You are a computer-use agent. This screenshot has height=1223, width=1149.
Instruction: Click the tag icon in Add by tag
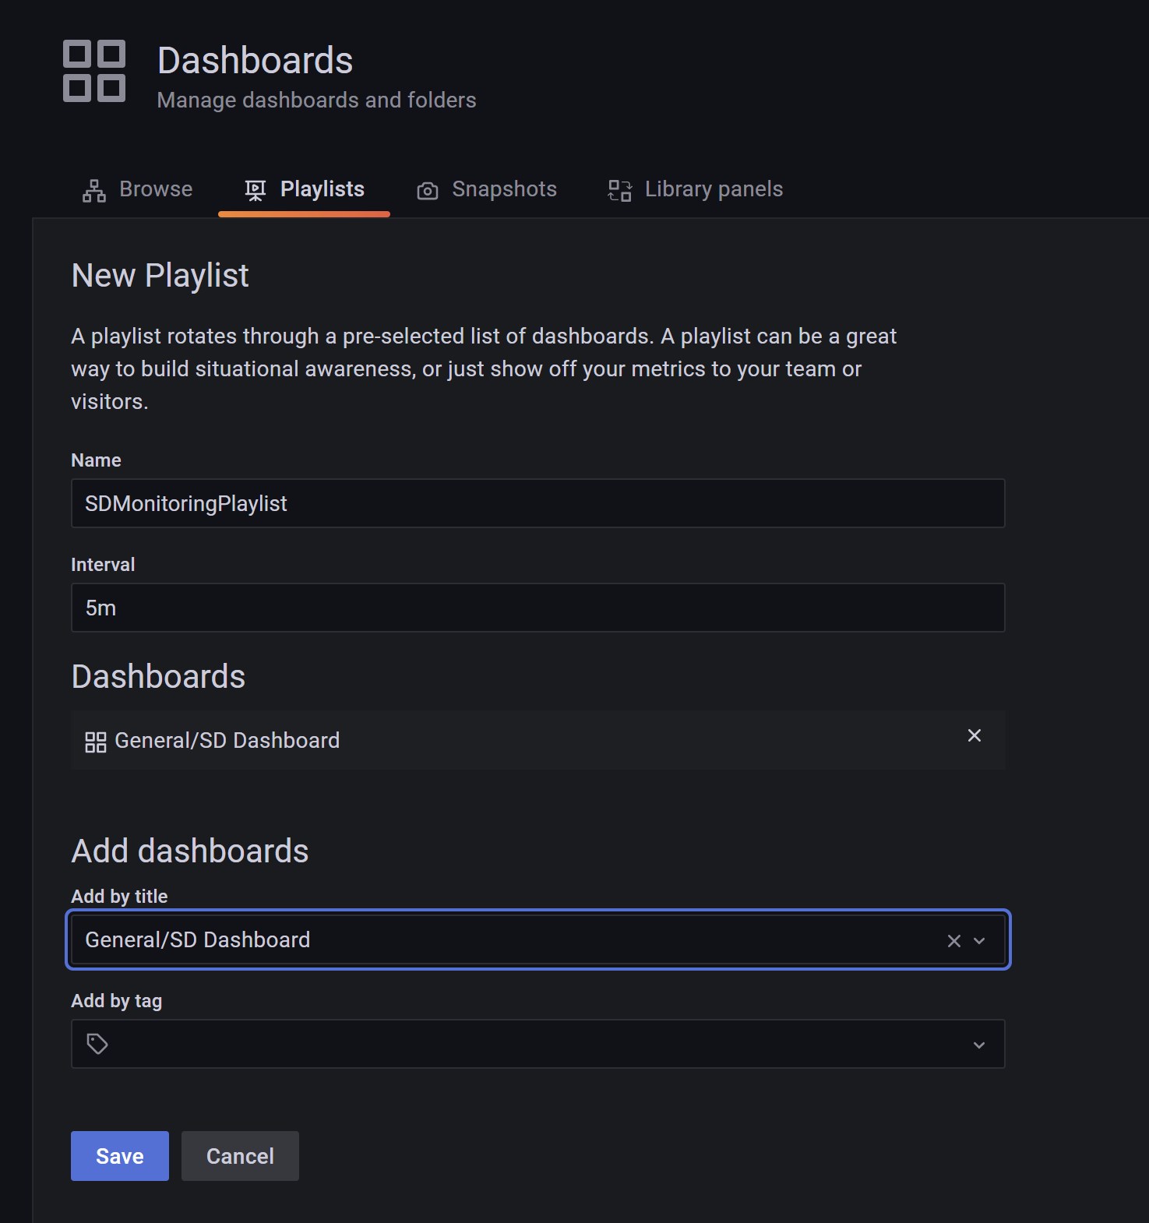tap(97, 1044)
